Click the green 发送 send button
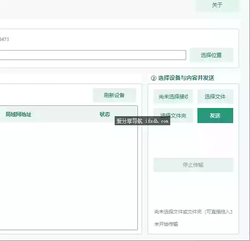The height and width of the screenshot is (241, 250). tap(215, 115)
